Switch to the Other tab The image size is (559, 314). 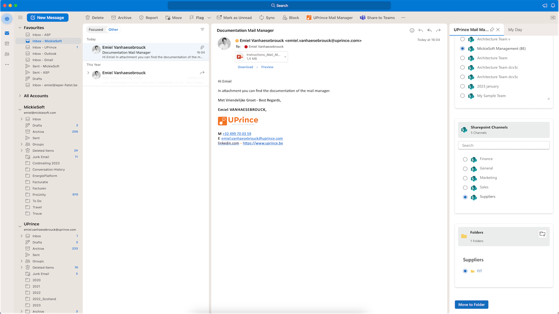tap(113, 29)
